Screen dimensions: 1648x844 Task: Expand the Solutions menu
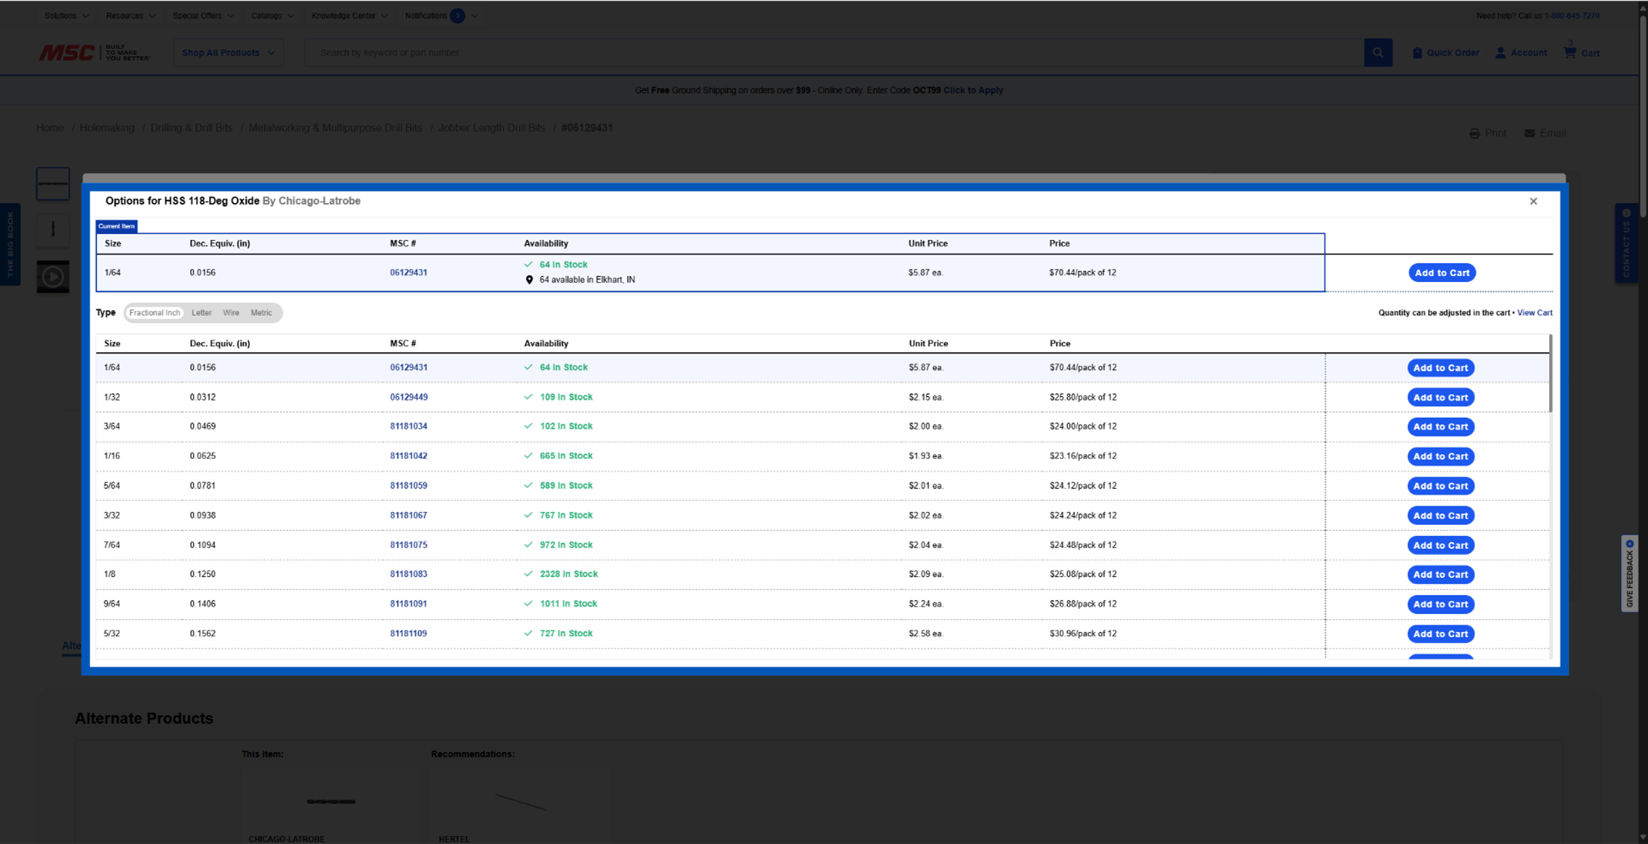point(67,16)
